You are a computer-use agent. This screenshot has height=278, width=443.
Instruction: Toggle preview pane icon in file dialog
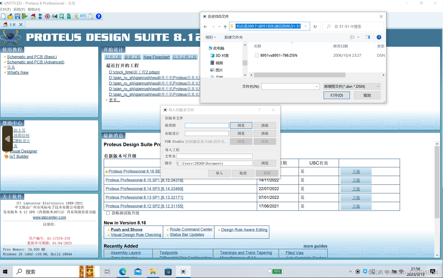[x=368, y=37]
